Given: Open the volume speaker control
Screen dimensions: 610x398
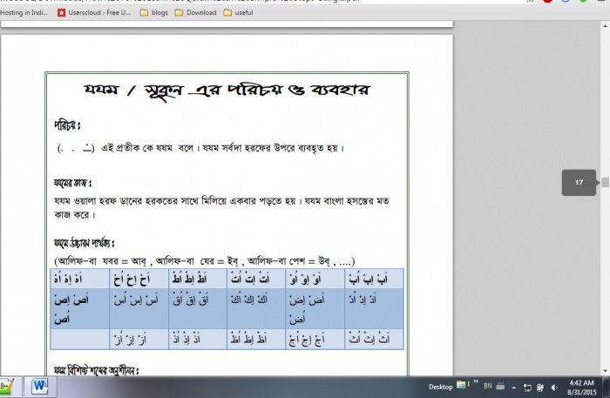Looking at the screenshot, I should point(554,387).
